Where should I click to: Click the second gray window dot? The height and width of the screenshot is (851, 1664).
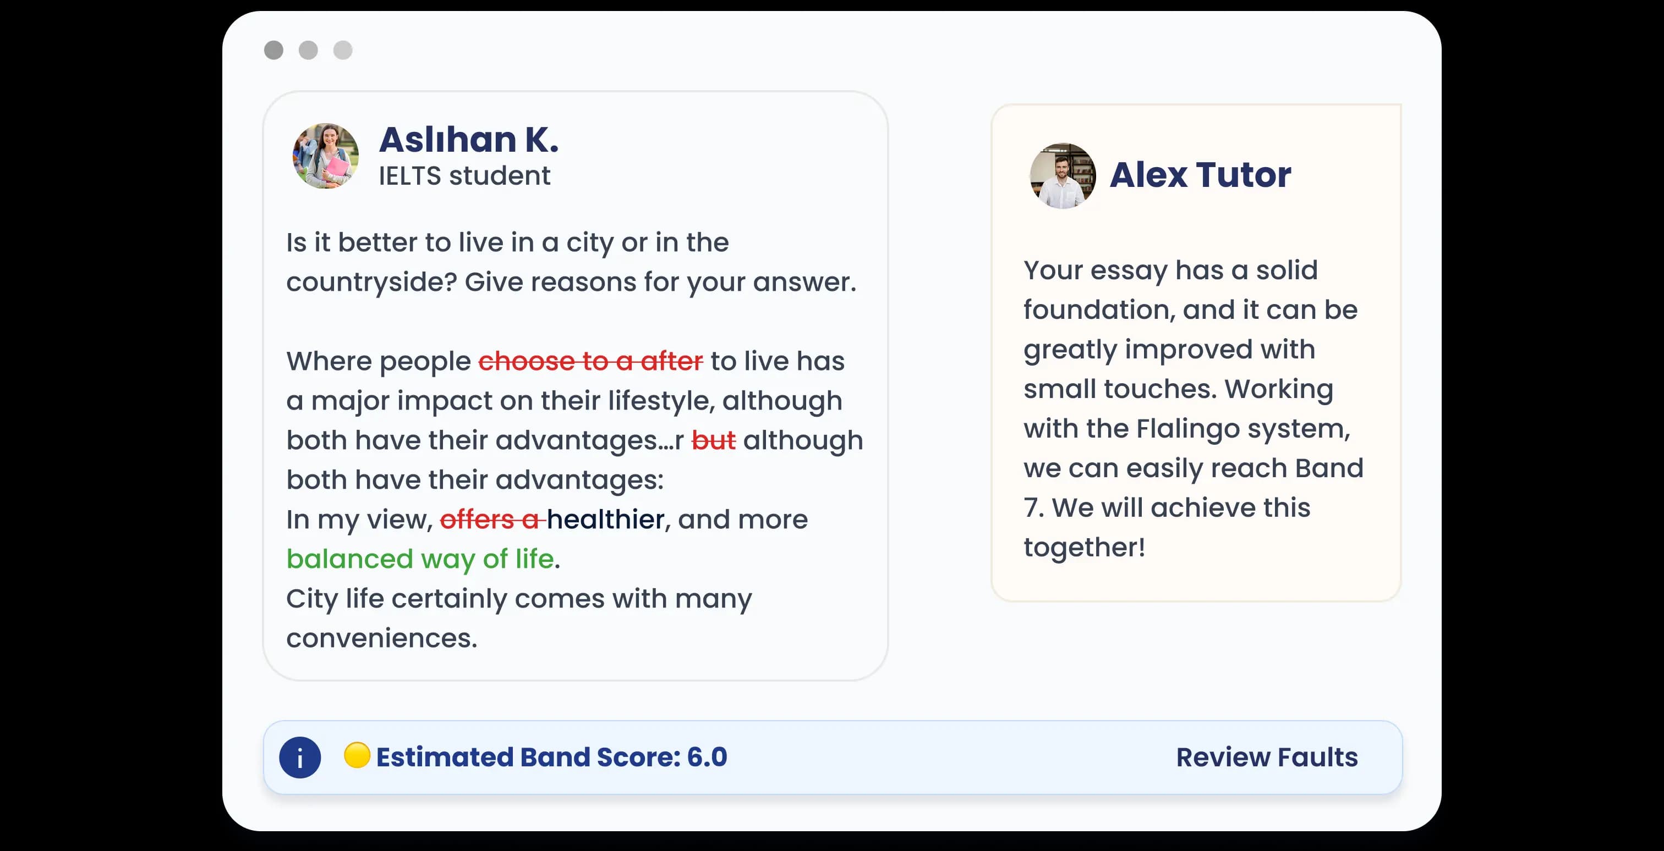click(x=308, y=51)
